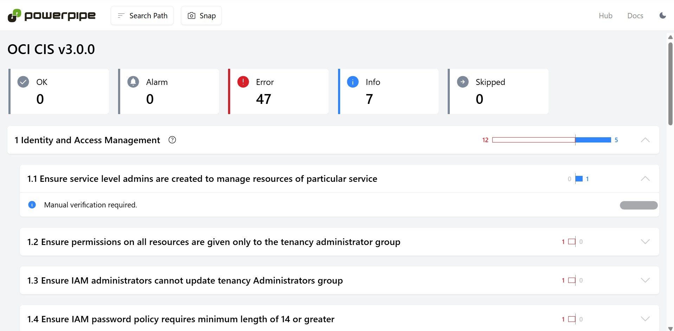Click title "1.3 Ensure IAM administrators cannot update"
This screenshot has height=331, width=674.
pyautogui.click(x=185, y=280)
